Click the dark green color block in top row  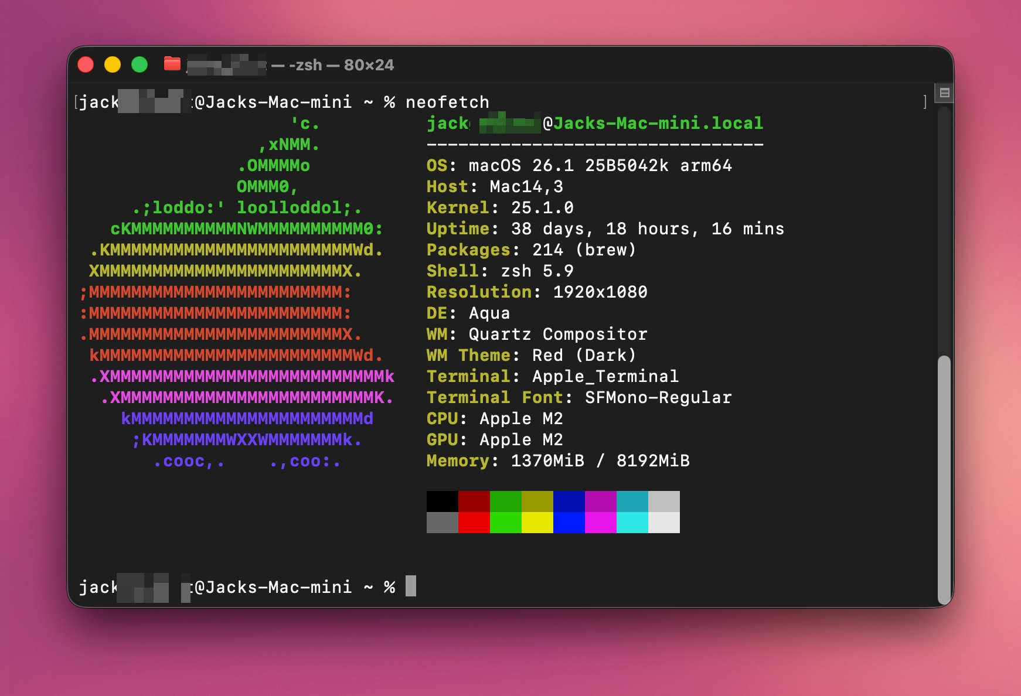505,501
